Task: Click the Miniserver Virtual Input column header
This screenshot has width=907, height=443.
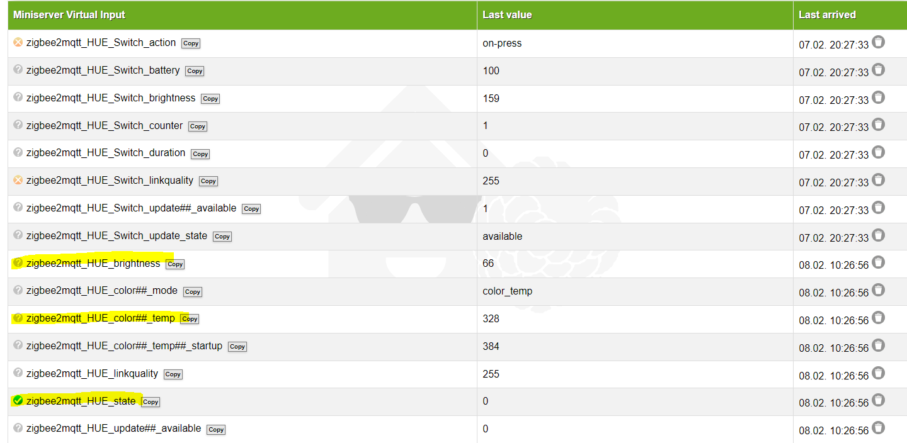Action: click(69, 14)
